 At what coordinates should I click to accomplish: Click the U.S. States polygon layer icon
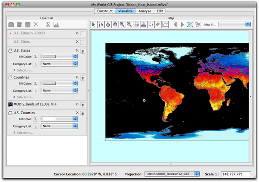coord(10,50)
